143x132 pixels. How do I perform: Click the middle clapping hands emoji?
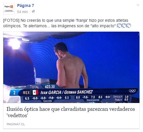pyautogui.click(x=124, y=26)
